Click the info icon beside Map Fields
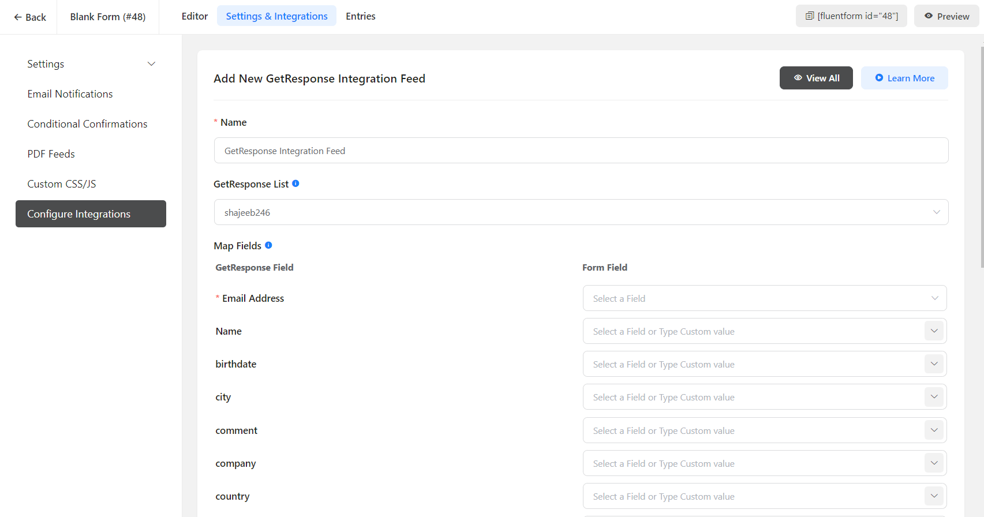 (268, 245)
